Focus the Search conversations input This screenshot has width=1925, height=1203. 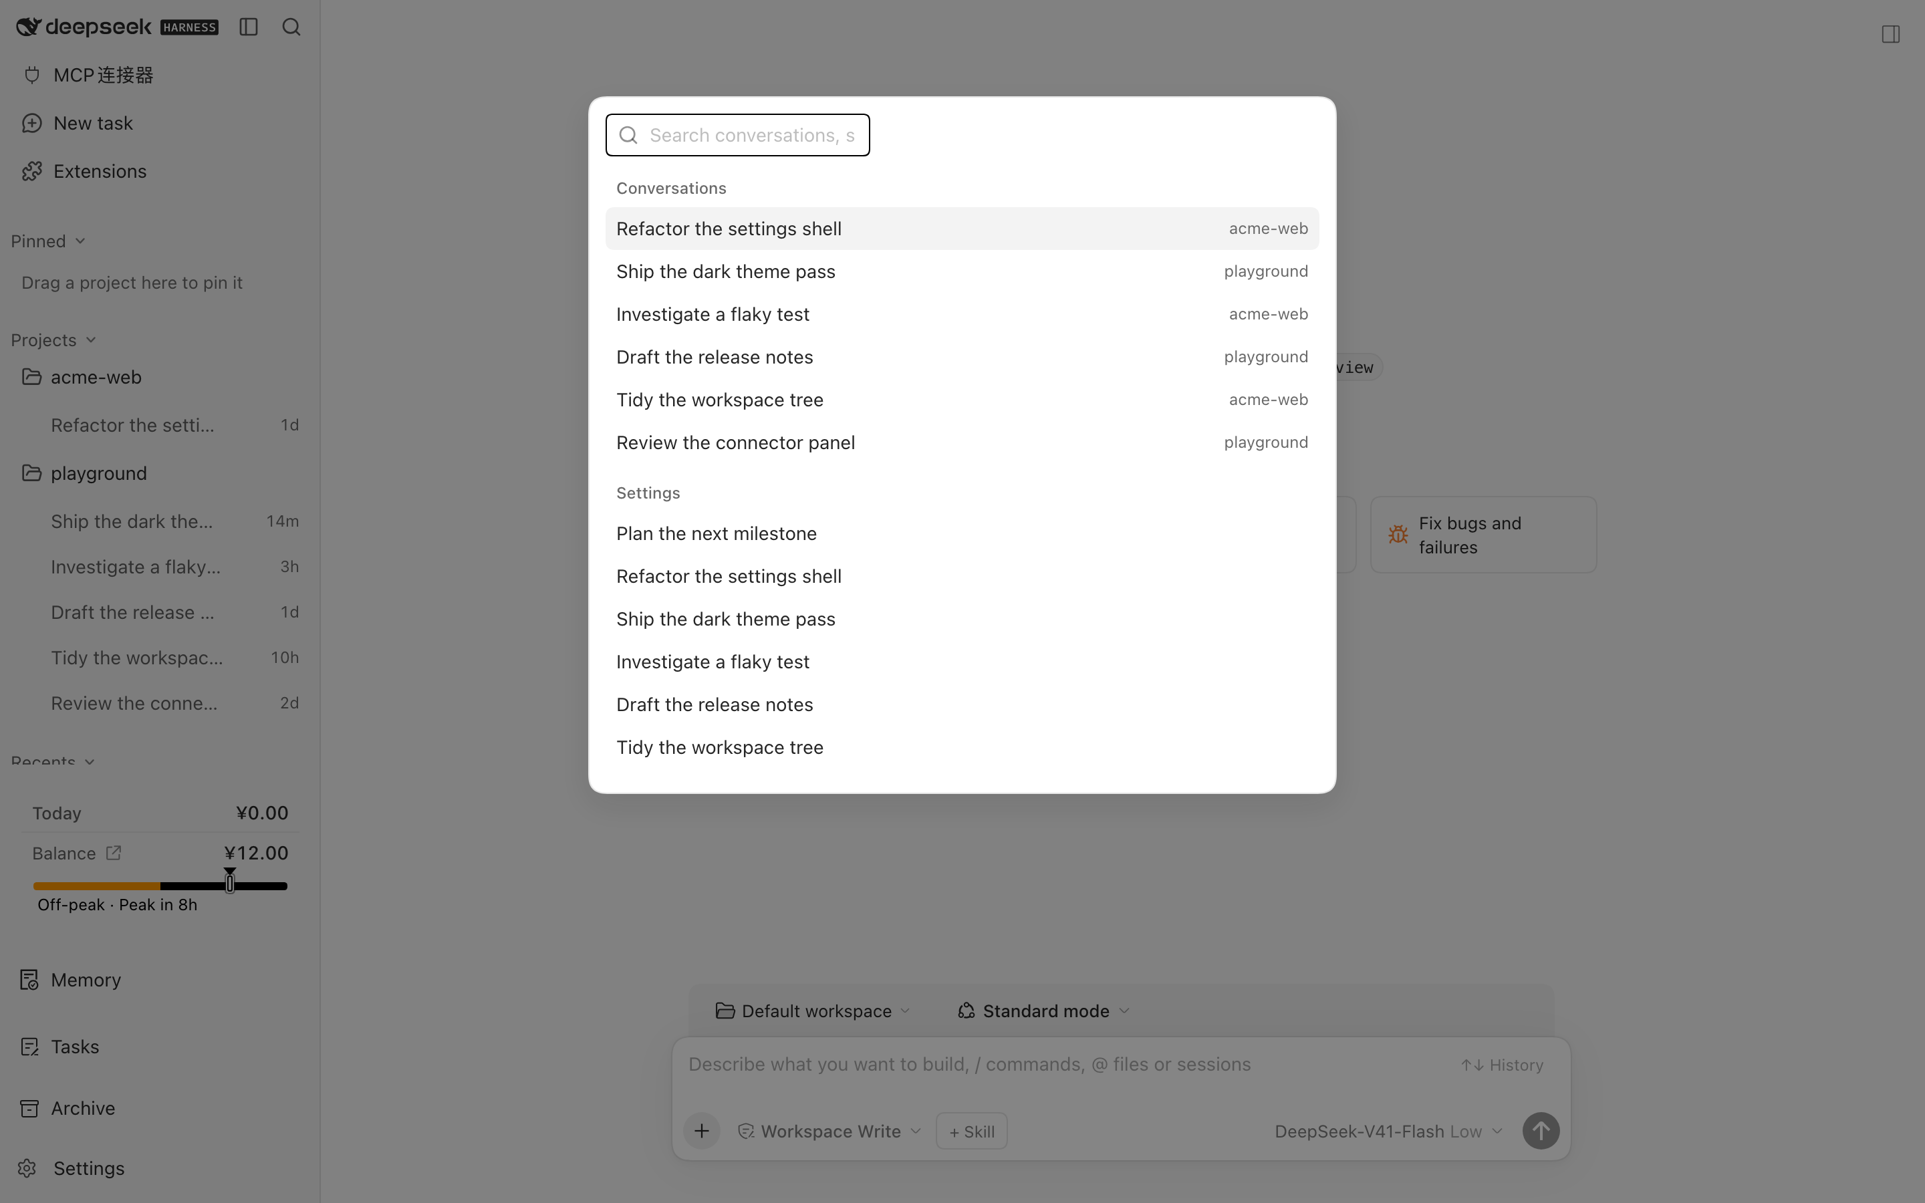point(737,135)
